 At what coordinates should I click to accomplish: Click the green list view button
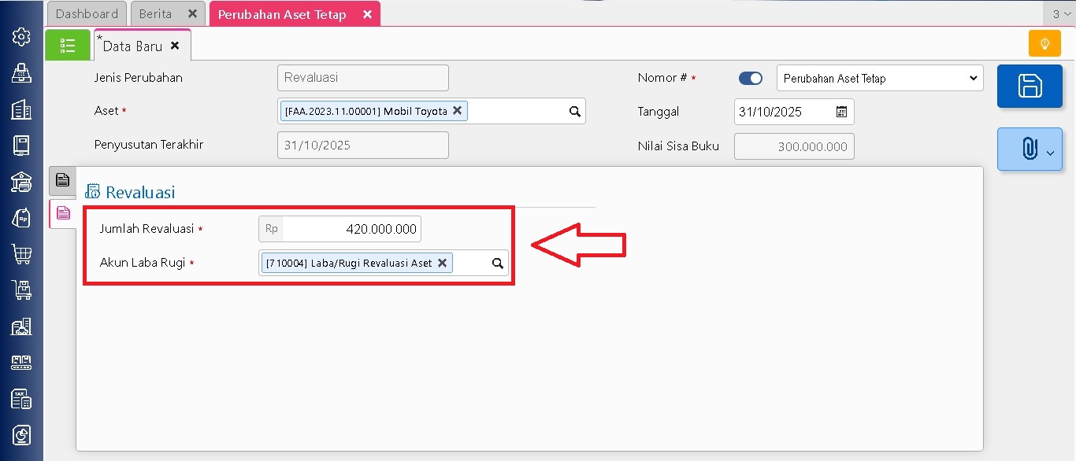[x=68, y=46]
